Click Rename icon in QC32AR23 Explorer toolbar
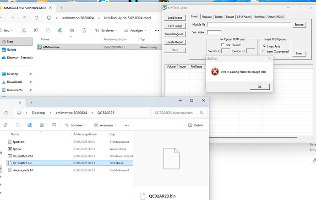 pyautogui.click(x=30, y=125)
